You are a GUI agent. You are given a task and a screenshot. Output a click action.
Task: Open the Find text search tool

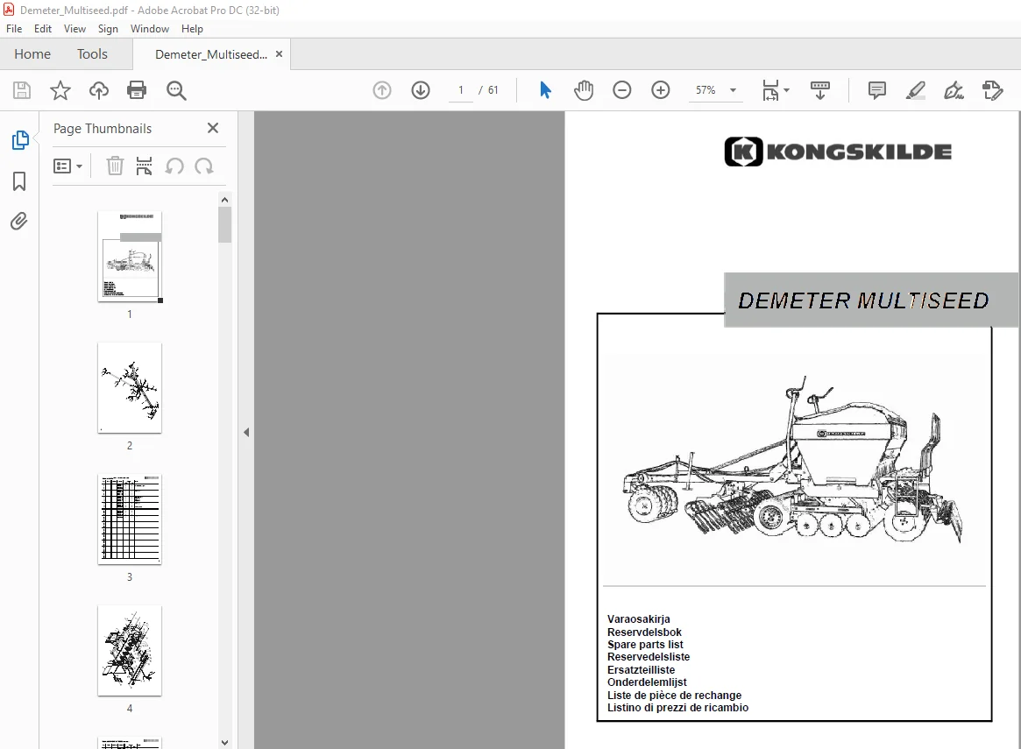[x=176, y=90]
